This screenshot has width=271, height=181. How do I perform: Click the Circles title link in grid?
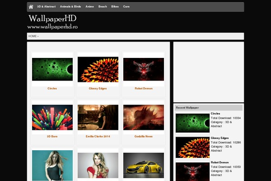(52, 88)
